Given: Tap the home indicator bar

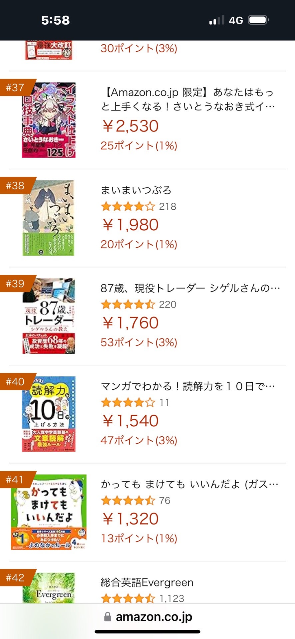Looking at the screenshot, I should 147,631.
